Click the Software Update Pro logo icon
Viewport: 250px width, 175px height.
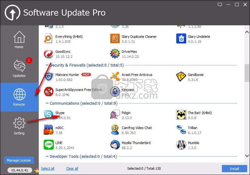pyautogui.click(x=12, y=12)
